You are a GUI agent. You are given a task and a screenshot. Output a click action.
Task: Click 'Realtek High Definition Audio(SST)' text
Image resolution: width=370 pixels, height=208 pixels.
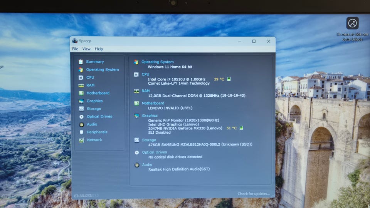pyautogui.click(x=179, y=169)
